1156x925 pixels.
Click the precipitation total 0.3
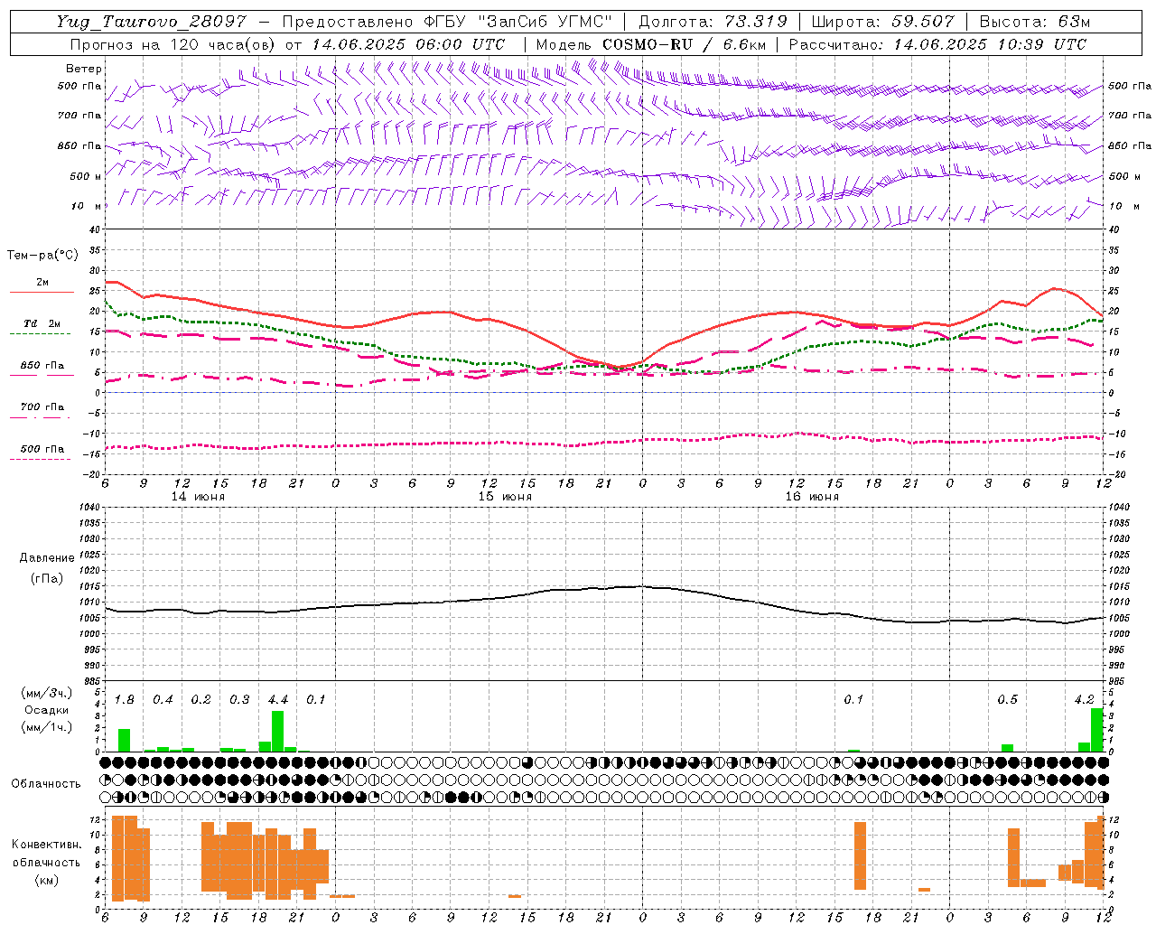pyautogui.click(x=239, y=700)
